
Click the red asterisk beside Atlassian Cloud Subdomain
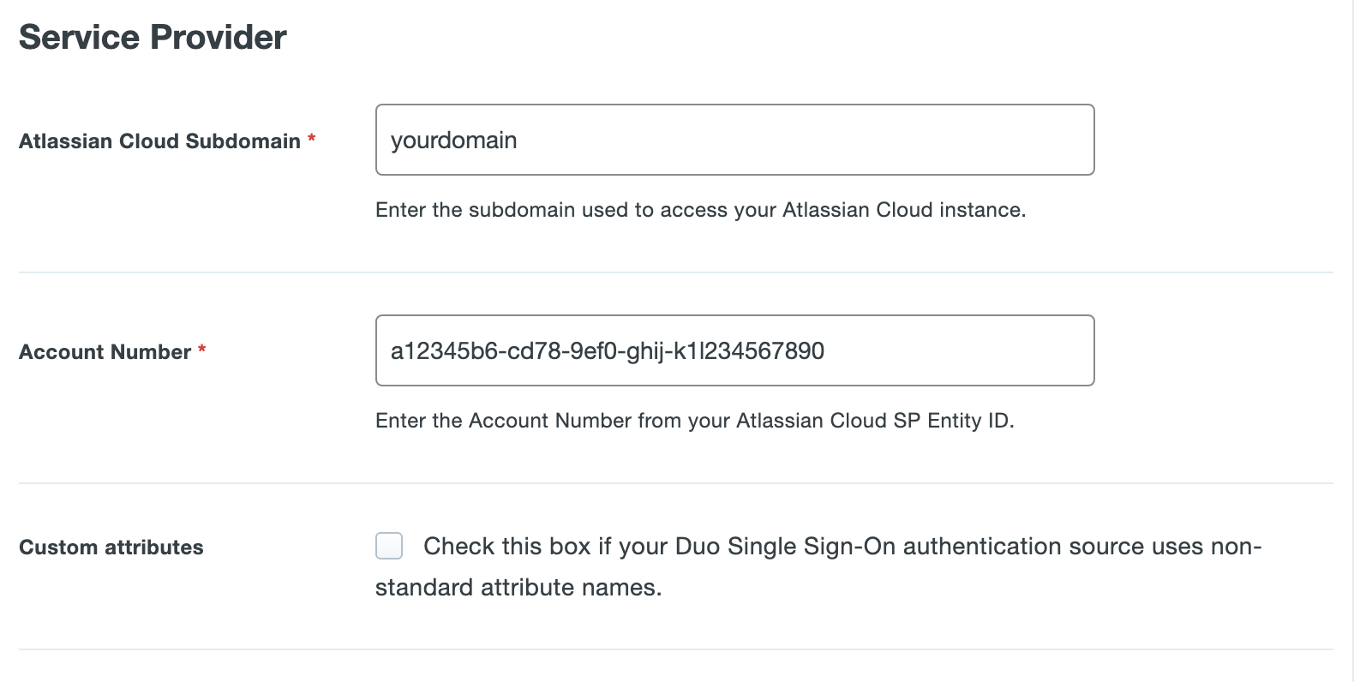tap(312, 135)
